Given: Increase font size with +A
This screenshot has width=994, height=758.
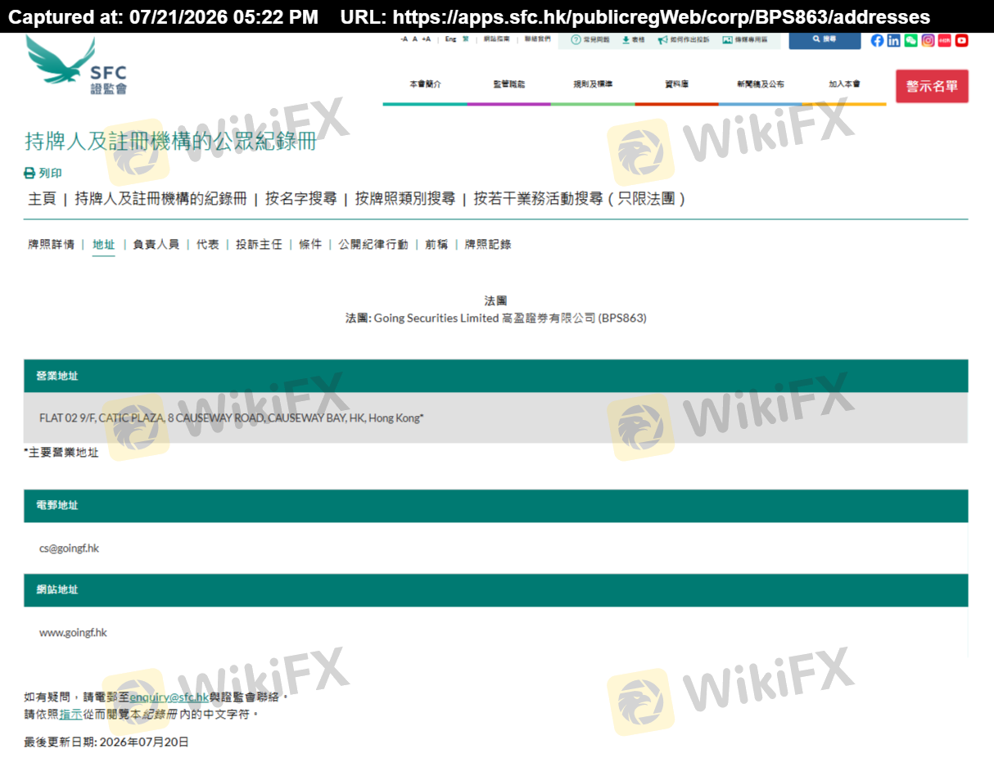Looking at the screenshot, I should point(426,39).
